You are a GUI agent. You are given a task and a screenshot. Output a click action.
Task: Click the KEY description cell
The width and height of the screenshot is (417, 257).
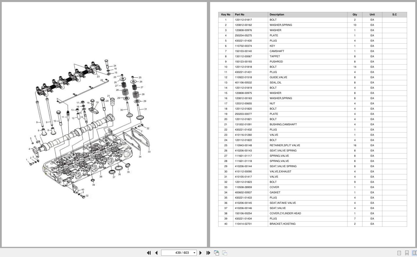pos(308,46)
